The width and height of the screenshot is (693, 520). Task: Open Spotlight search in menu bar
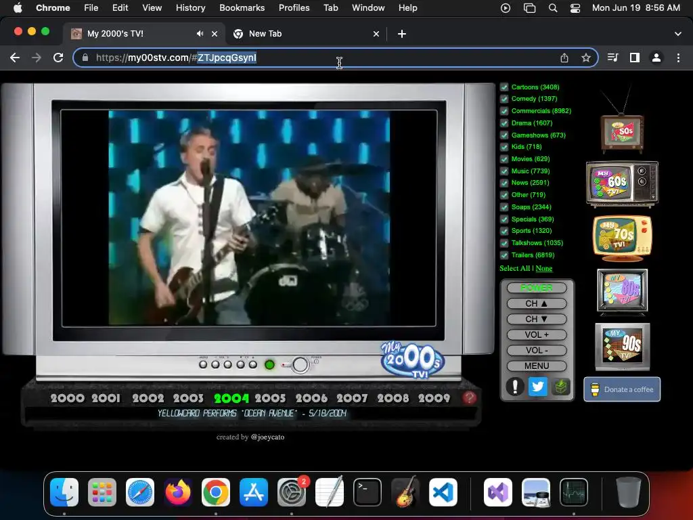pos(553,8)
